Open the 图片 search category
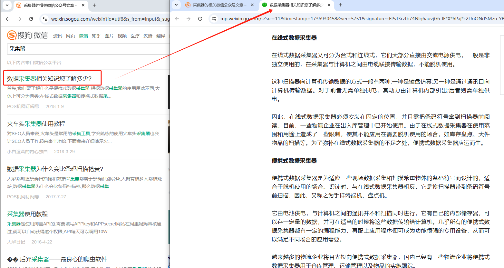The height and width of the screenshot is (268, 504). click(x=109, y=36)
